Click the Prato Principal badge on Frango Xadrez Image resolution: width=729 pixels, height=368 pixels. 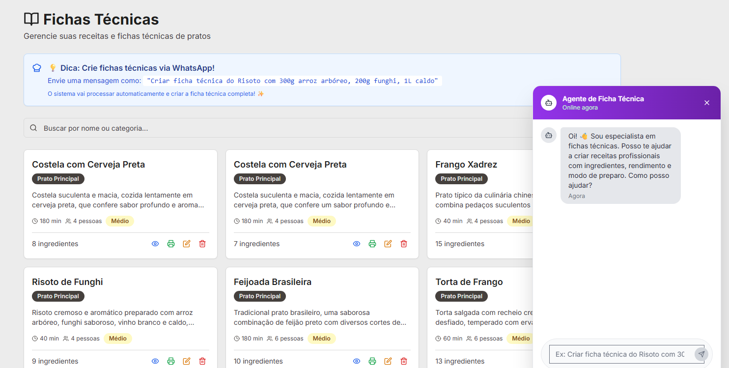point(461,178)
